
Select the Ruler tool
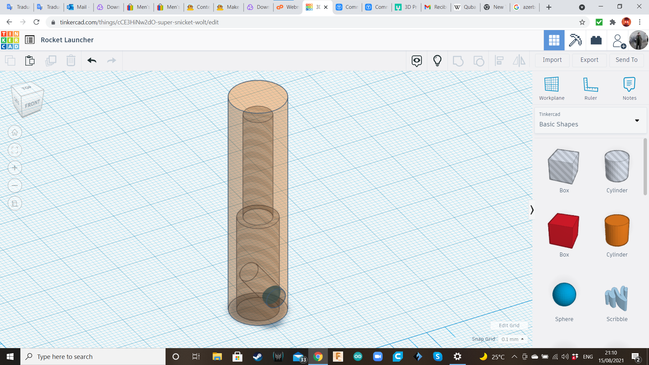(x=591, y=84)
